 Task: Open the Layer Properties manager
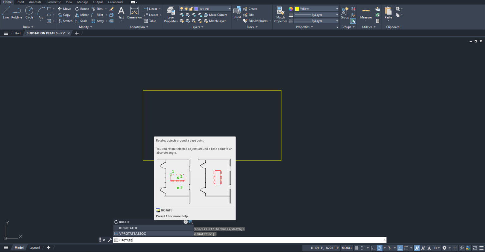171,14
